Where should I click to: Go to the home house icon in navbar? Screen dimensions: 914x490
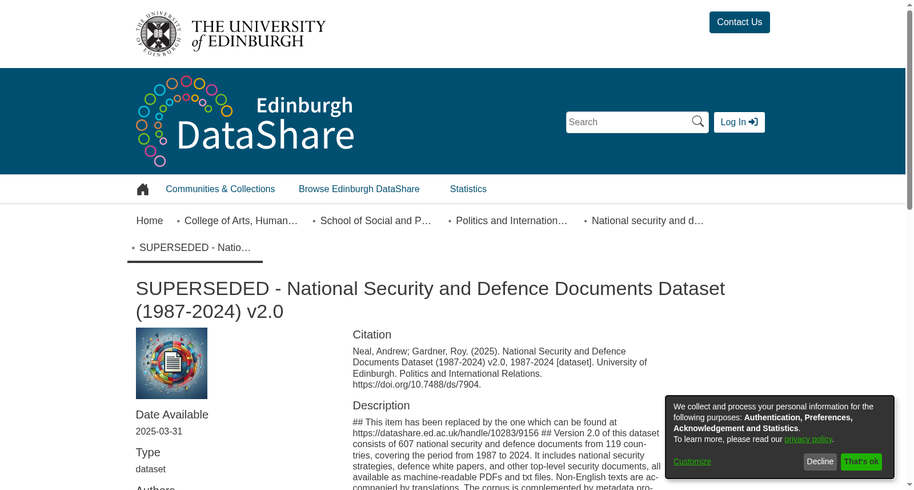tap(143, 189)
